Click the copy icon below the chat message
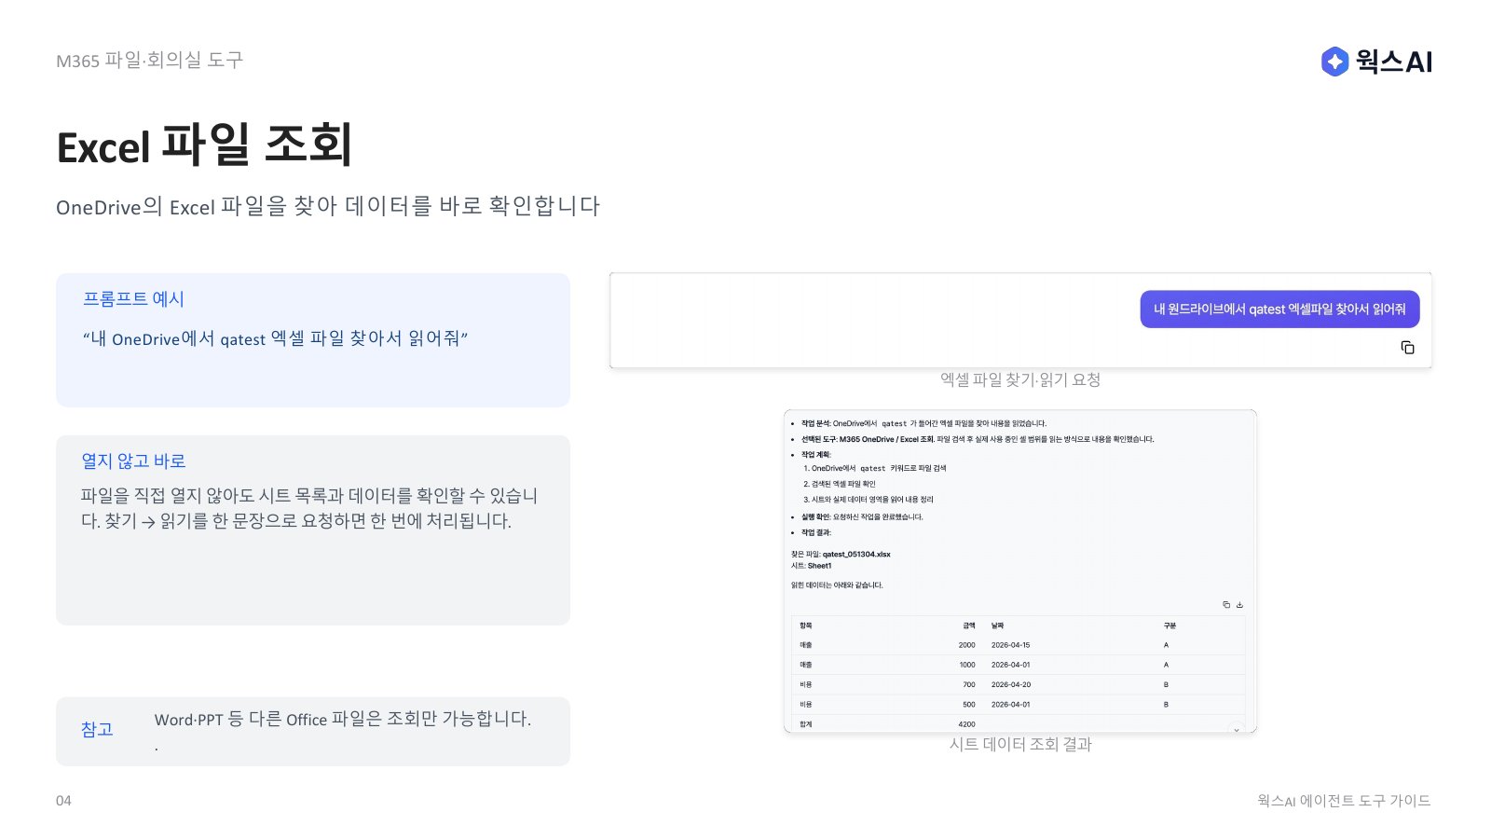Screen dimensions: 1491x839 click(1407, 348)
